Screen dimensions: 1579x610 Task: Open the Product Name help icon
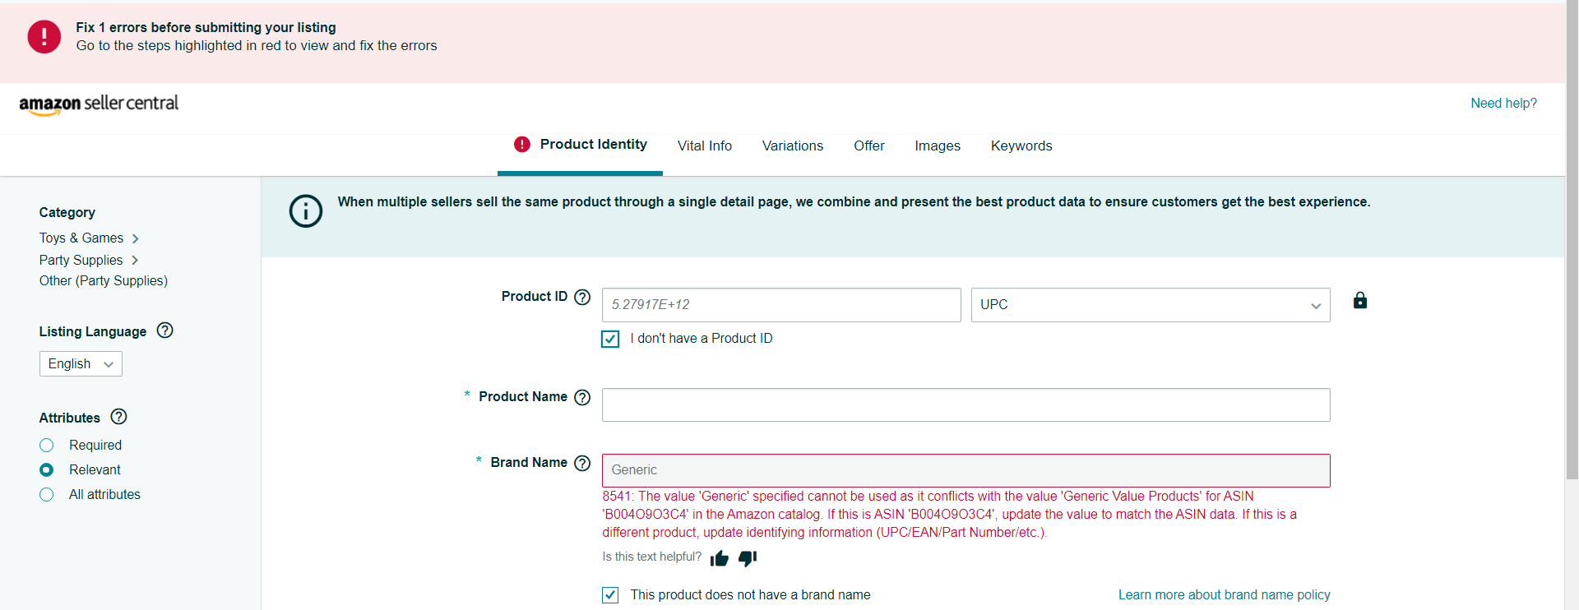pyautogui.click(x=582, y=398)
